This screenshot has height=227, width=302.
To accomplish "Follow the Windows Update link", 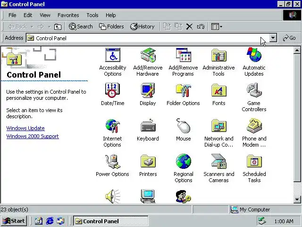I will pyautogui.click(x=25, y=128).
